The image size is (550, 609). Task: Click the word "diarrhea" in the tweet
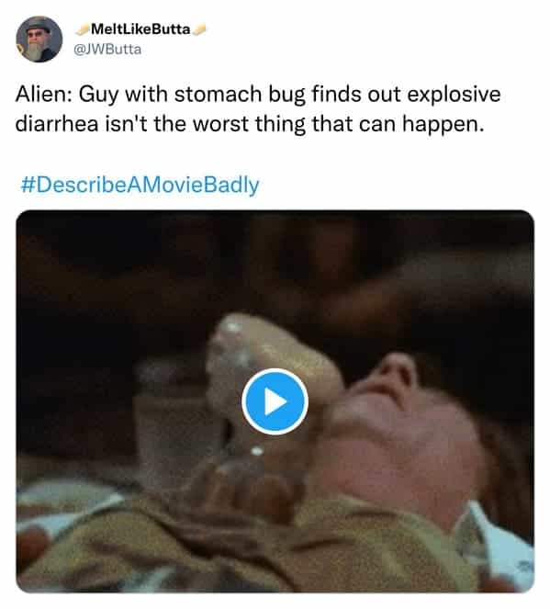(x=57, y=124)
